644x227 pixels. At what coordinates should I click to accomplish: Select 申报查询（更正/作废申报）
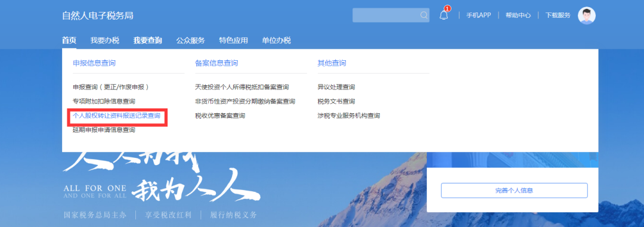tap(111, 87)
